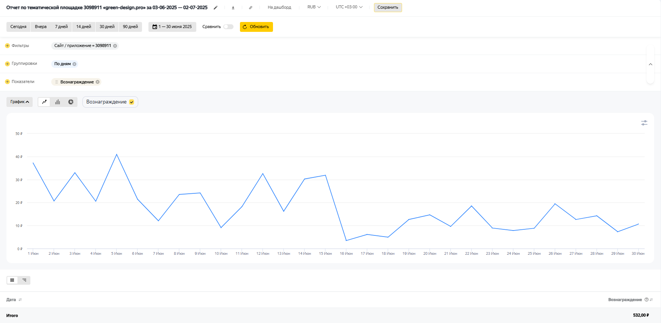Open chart settings sliders icon

[x=644, y=123]
